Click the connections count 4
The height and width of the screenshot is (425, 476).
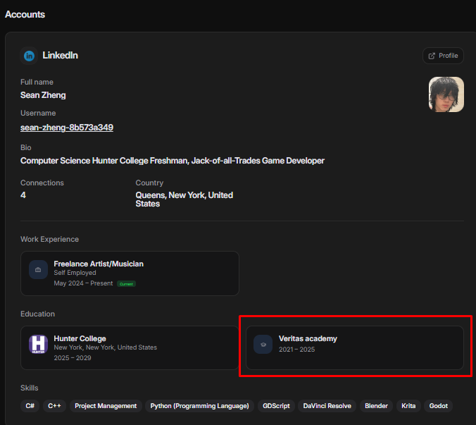click(x=23, y=195)
